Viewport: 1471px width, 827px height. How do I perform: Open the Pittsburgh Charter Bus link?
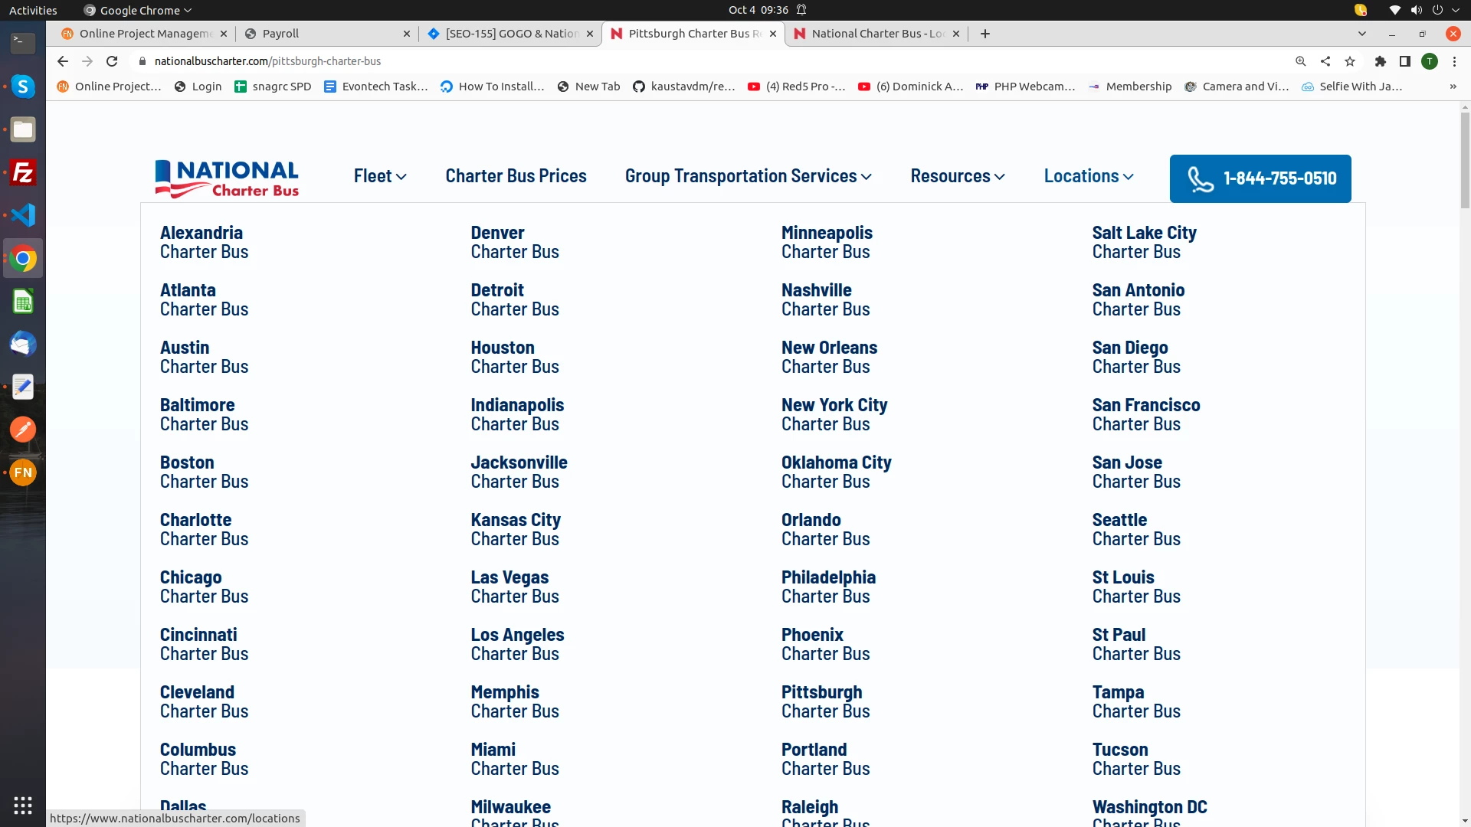[x=826, y=701]
